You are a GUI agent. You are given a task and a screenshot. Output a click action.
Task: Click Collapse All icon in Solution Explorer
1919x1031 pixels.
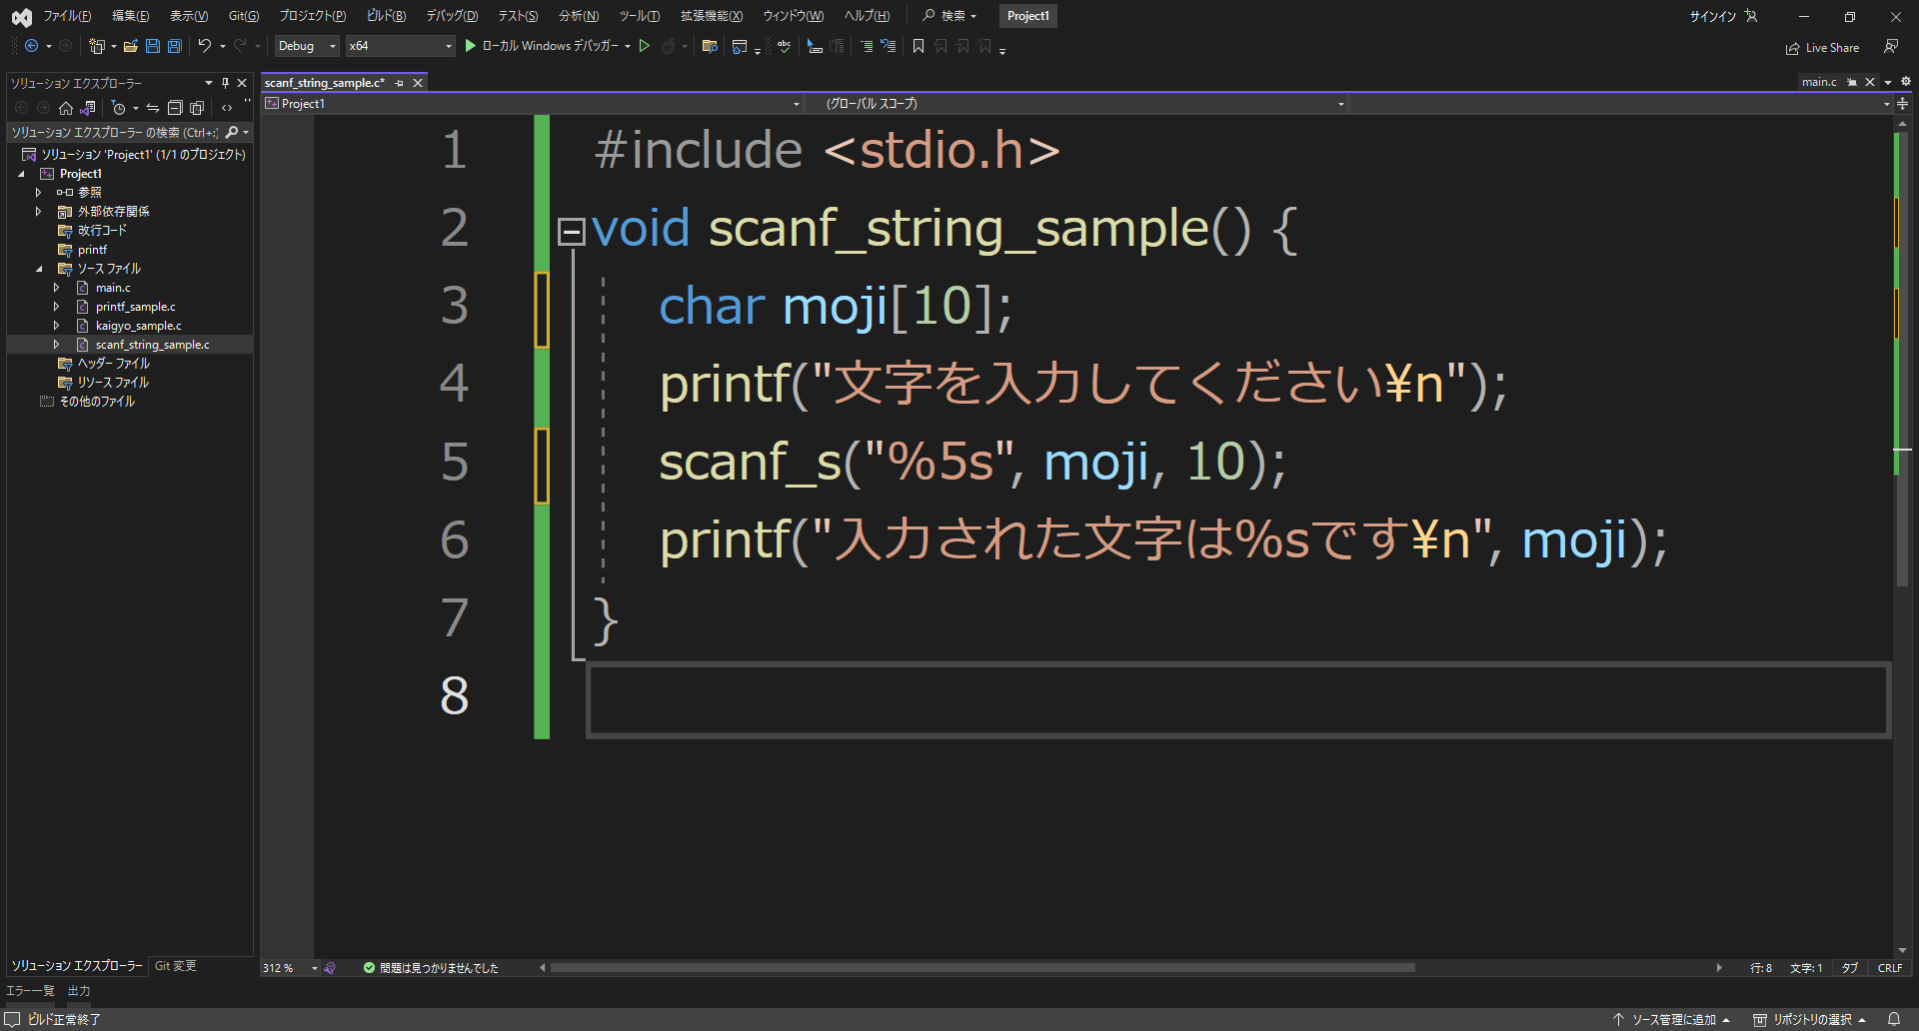coord(175,108)
